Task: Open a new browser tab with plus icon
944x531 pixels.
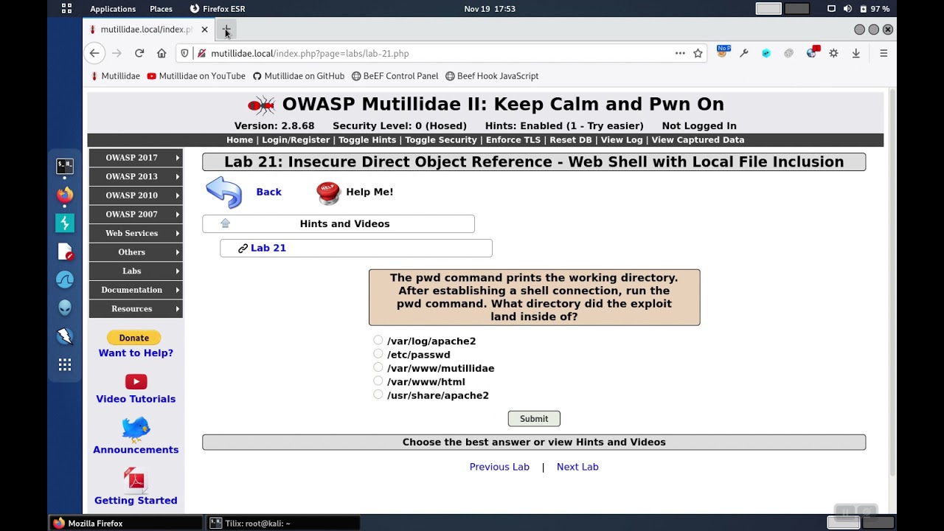Action: [226, 29]
